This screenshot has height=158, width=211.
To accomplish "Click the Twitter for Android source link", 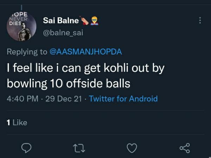I will (x=123, y=99).
